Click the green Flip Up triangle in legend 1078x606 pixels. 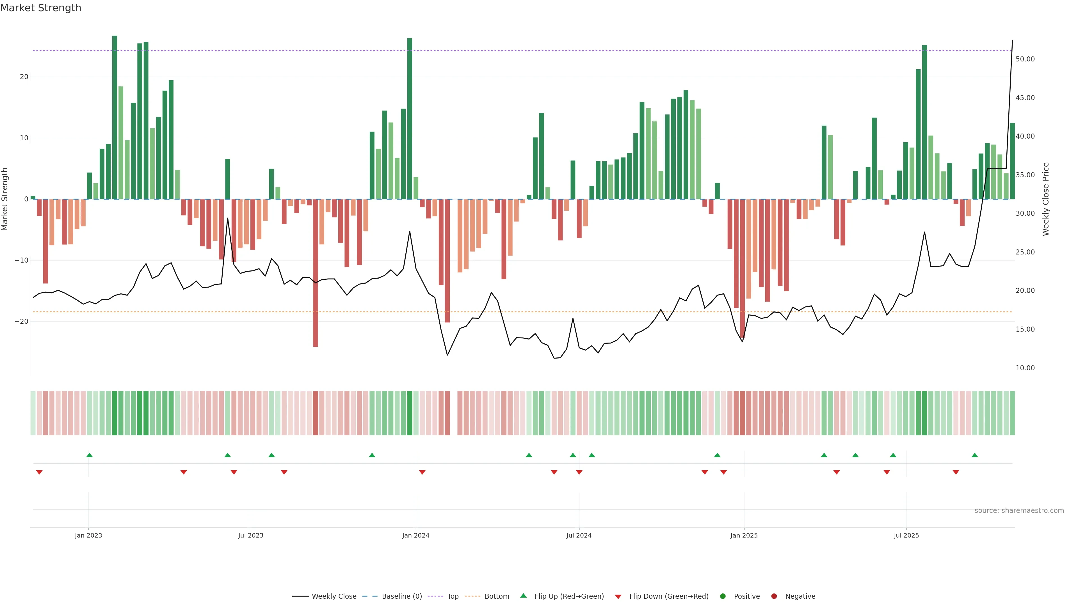pyautogui.click(x=523, y=596)
